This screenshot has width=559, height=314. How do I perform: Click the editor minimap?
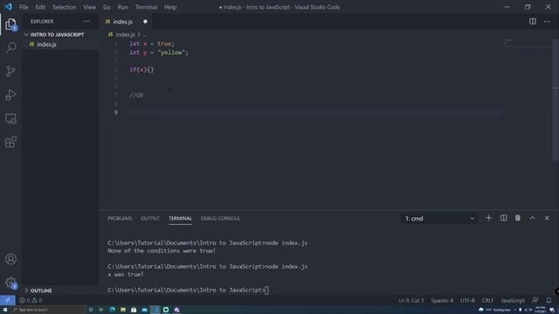[528, 43]
